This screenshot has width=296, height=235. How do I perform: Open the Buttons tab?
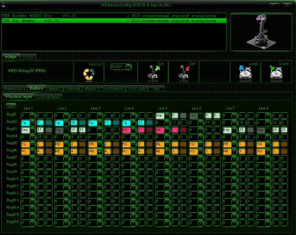click(36, 88)
